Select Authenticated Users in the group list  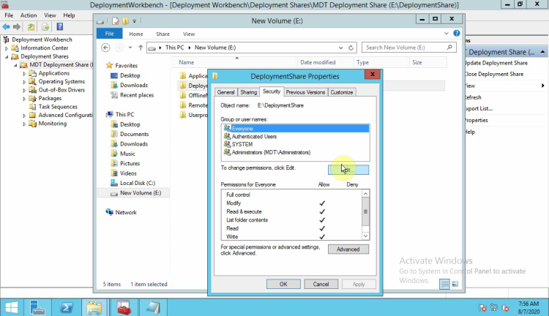[x=254, y=136]
